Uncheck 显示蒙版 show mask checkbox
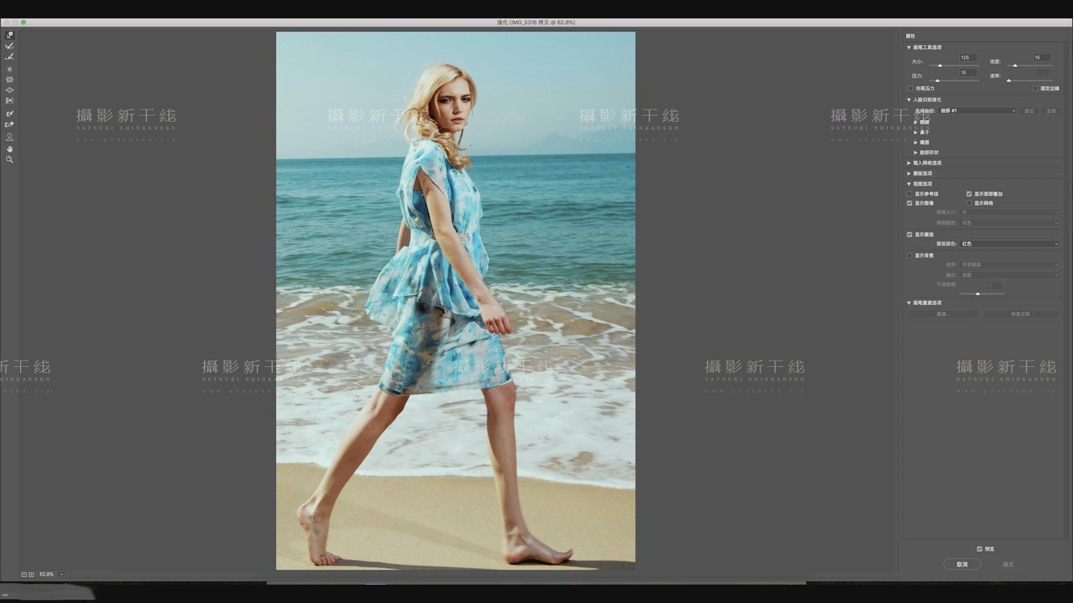Image resolution: width=1073 pixels, height=603 pixels. (x=910, y=234)
